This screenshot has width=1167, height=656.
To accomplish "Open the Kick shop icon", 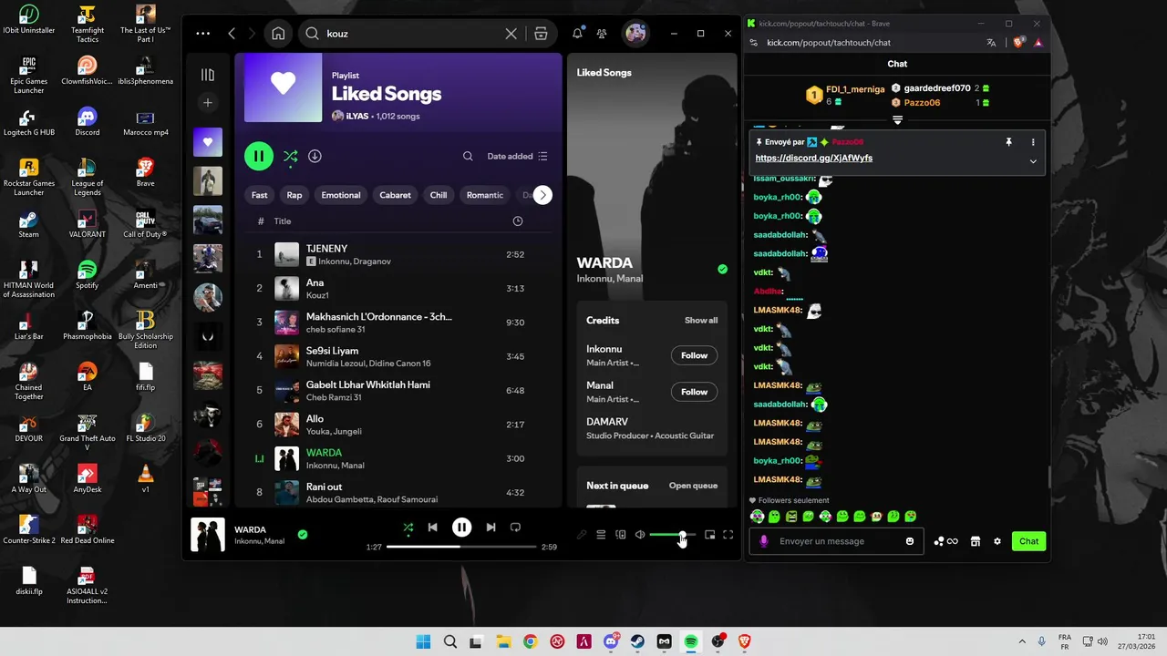I will (976, 541).
